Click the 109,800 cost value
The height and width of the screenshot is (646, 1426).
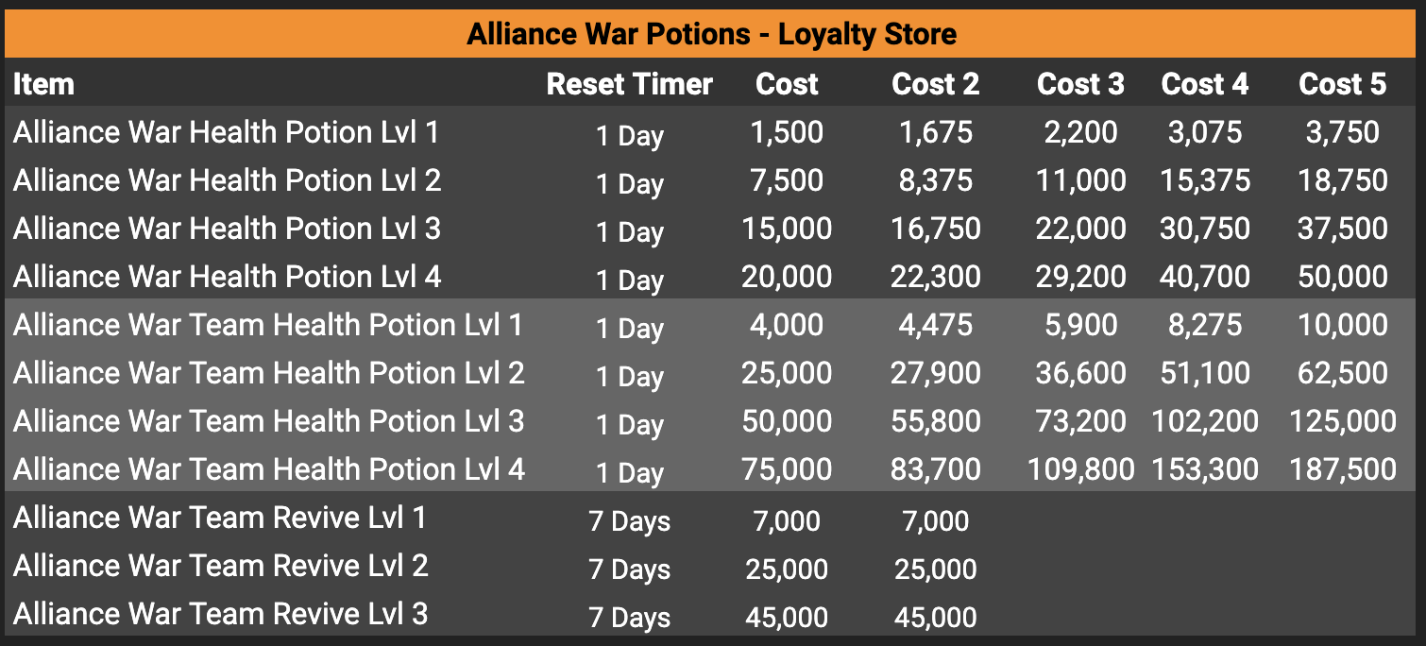coord(1080,469)
